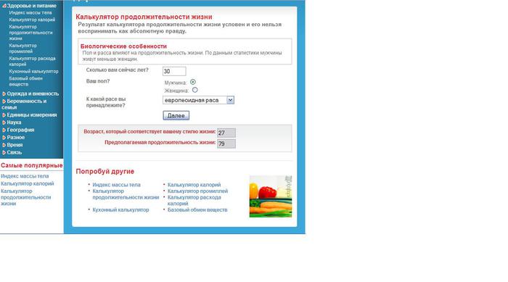Click the Биологические особенности section heading
This screenshot has height=282, width=508.
point(123,46)
